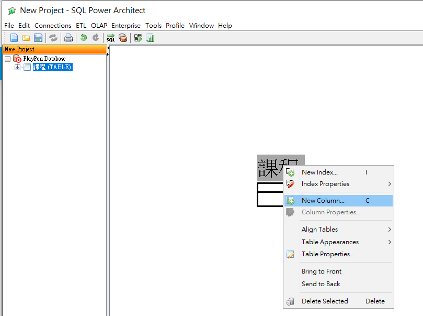Open the OLAP menu

pos(99,25)
